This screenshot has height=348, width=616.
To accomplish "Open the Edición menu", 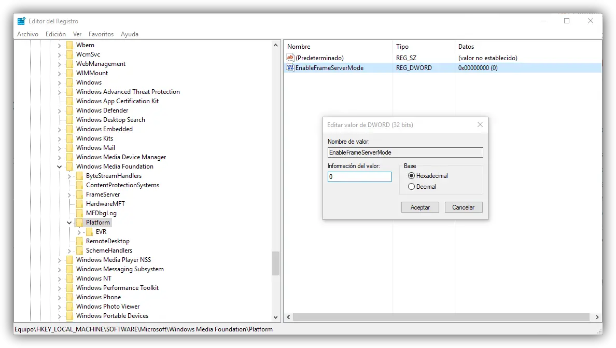I will [55, 34].
